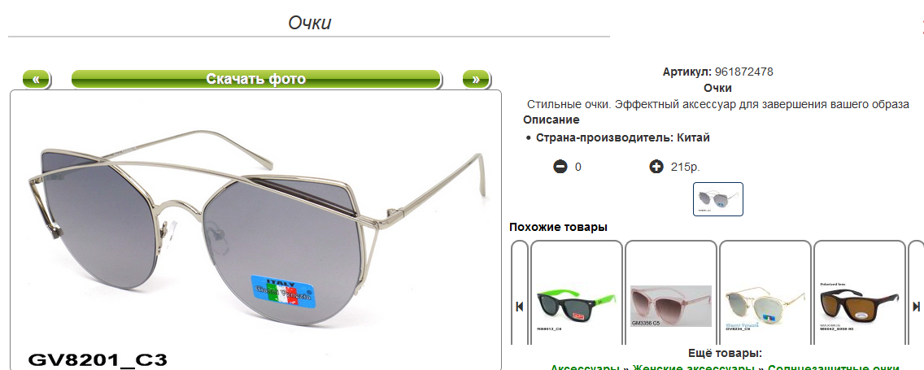Decrease quantity with the minus icon
The image size is (924, 370).
[560, 167]
